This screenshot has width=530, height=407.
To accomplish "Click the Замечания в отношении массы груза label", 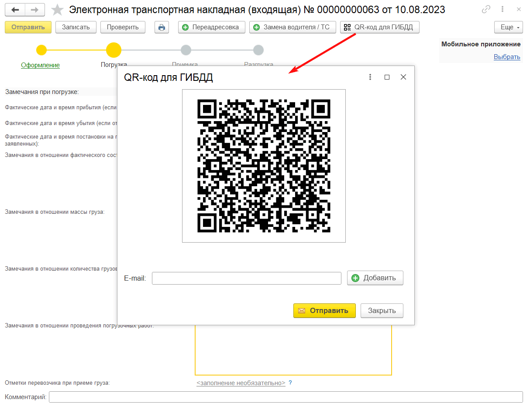I will tap(55, 212).
